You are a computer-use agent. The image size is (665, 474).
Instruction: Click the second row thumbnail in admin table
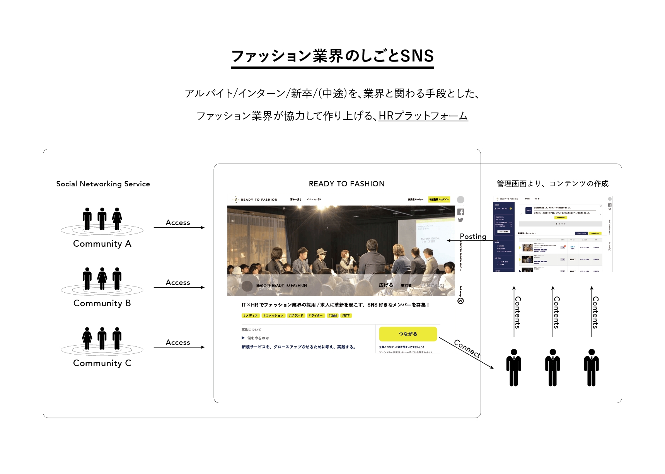pos(527,259)
